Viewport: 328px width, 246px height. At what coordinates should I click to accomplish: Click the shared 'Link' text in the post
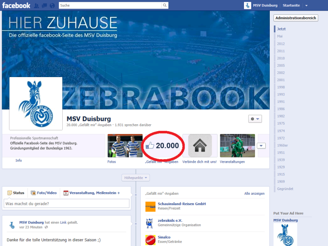pyautogui.click(x=63, y=222)
